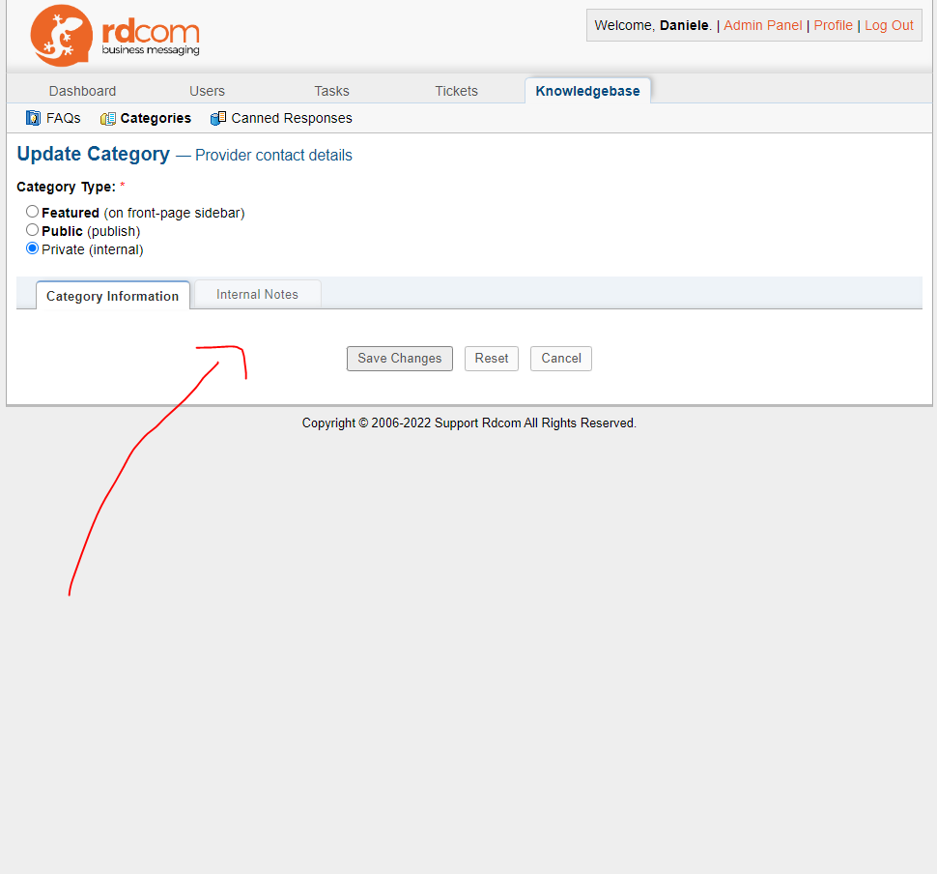Image resolution: width=937 pixels, height=874 pixels.
Task: Cancel the category update
Action: pyautogui.click(x=560, y=359)
